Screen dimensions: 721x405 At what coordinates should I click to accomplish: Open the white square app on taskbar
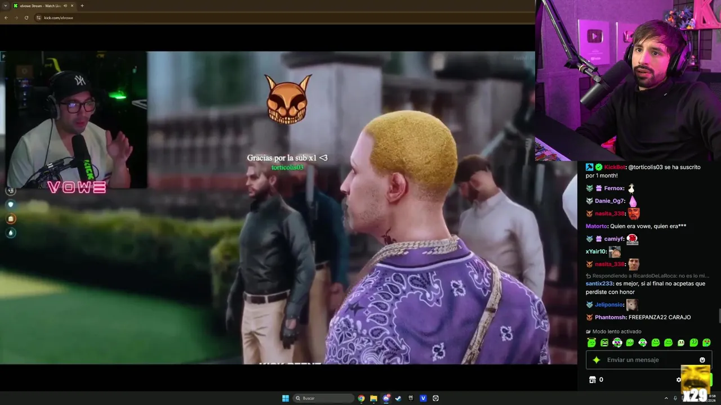coord(435,398)
